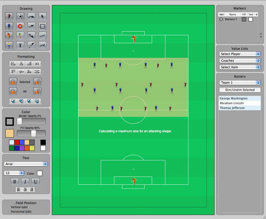
Task: Select the pointer selection tool
Action: tap(42, 17)
